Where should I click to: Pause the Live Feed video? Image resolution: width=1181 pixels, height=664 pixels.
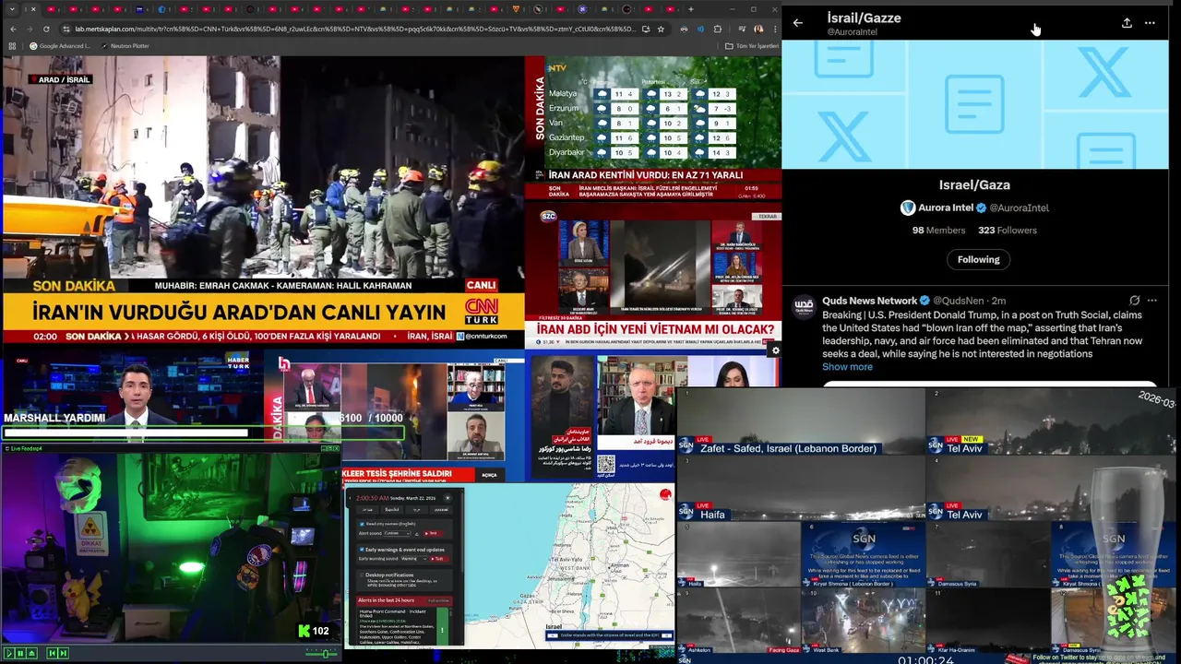pyautogui.click(x=20, y=653)
